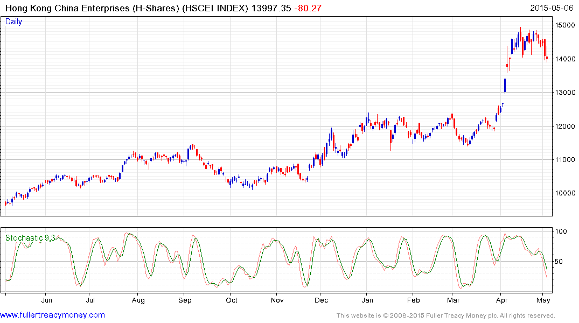
Task: Select the Oct marker on time axis
Action: [x=232, y=300]
